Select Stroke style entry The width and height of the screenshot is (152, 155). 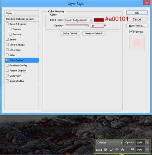[x=13, y=39]
